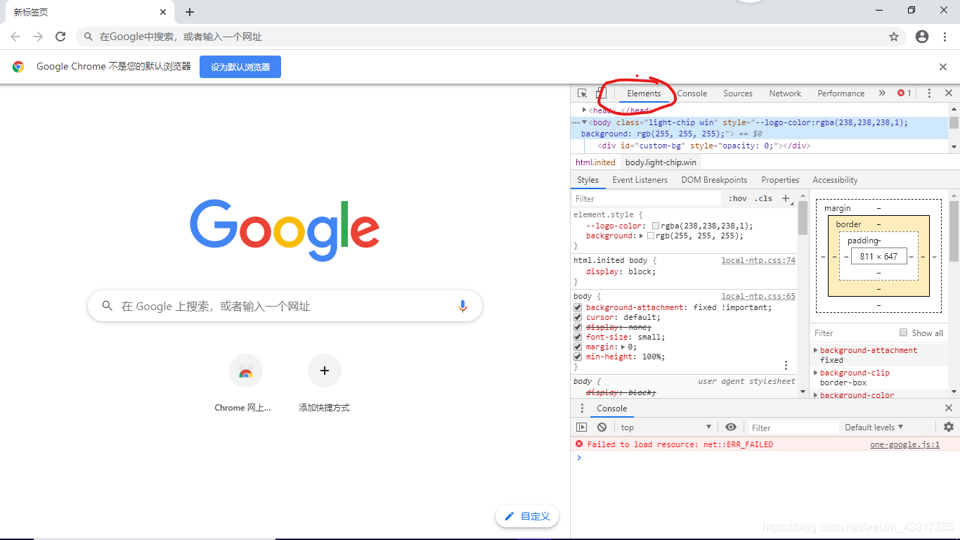This screenshot has height=540, width=960.
Task: Expand the head element node
Action: (584, 110)
